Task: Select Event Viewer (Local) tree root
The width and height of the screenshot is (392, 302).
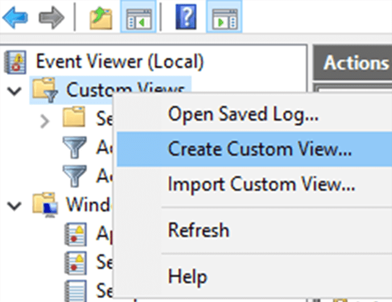Action: tap(119, 62)
